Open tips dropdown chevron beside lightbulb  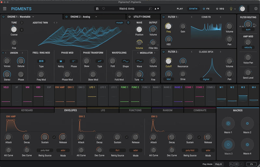pyautogui.click(x=235, y=9)
